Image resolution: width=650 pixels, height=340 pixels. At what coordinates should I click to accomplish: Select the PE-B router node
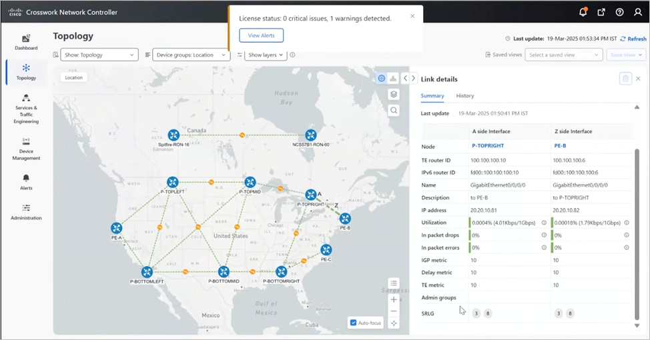click(x=345, y=218)
